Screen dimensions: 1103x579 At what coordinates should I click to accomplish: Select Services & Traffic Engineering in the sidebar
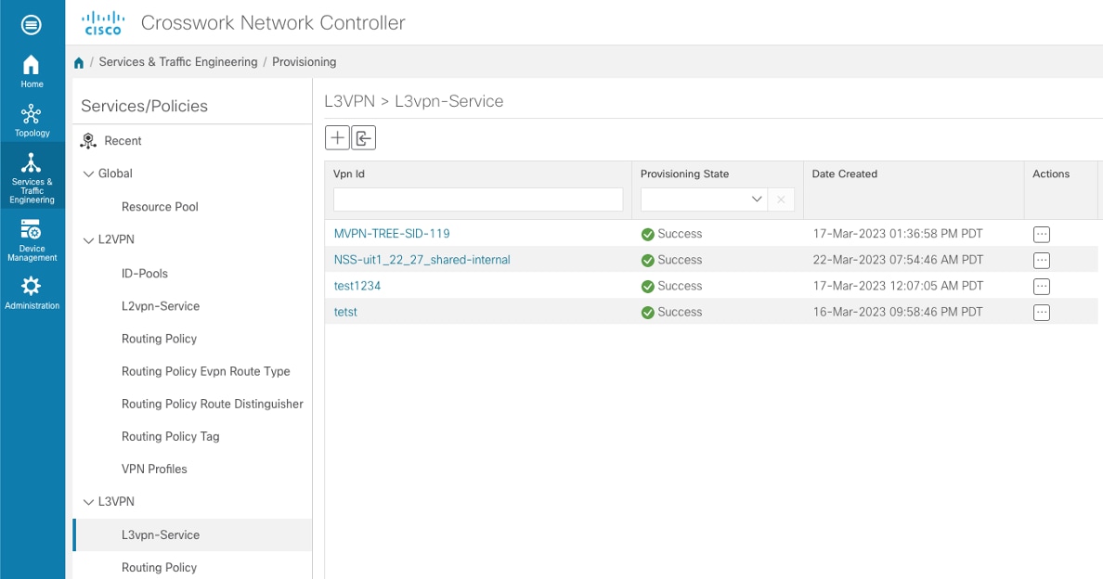click(32, 176)
